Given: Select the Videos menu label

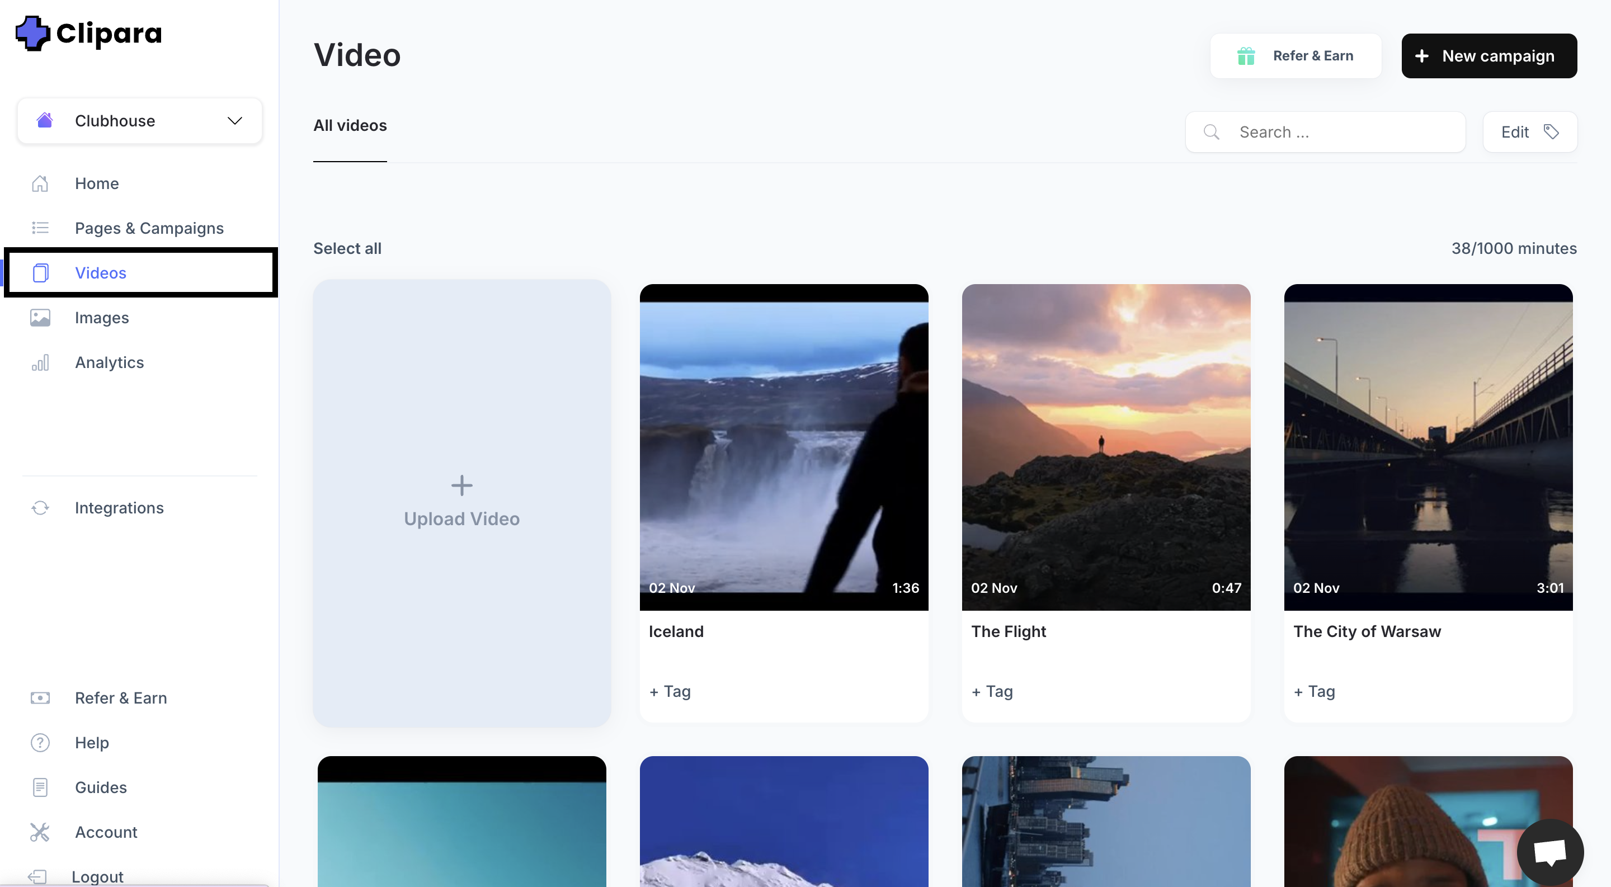Looking at the screenshot, I should tap(101, 272).
